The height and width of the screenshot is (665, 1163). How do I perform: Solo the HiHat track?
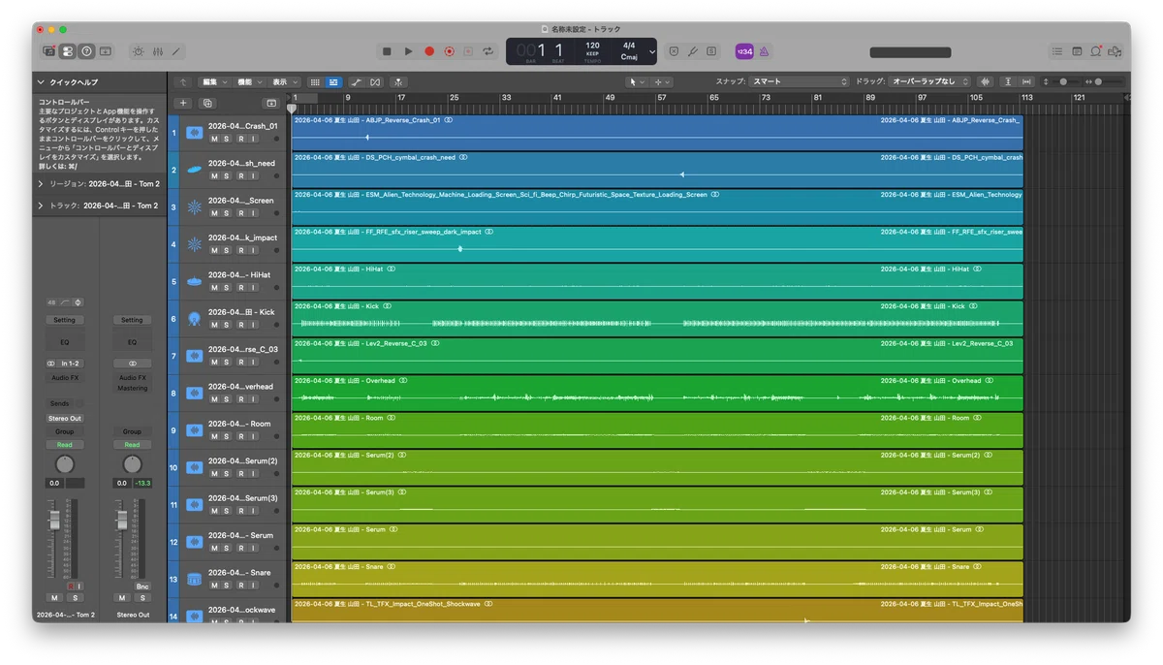227,288
